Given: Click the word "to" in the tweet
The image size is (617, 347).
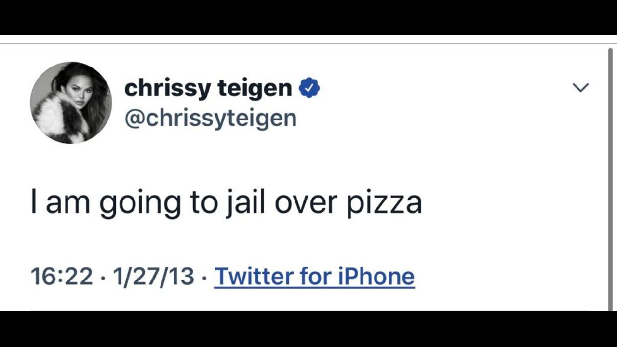Looking at the screenshot, I should [x=204, y=201].
